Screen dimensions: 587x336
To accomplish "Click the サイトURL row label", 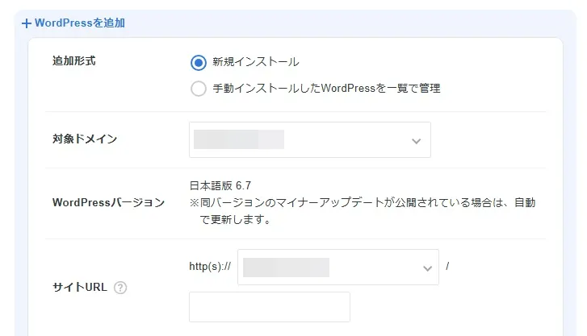I will [79, 288].
